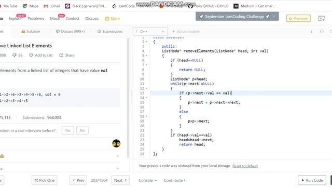This screenshot has width=332, height=187.
Task: Click the Contribute link
Action: pos(174,180)
